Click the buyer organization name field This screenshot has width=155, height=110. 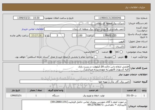pos(79,23)
